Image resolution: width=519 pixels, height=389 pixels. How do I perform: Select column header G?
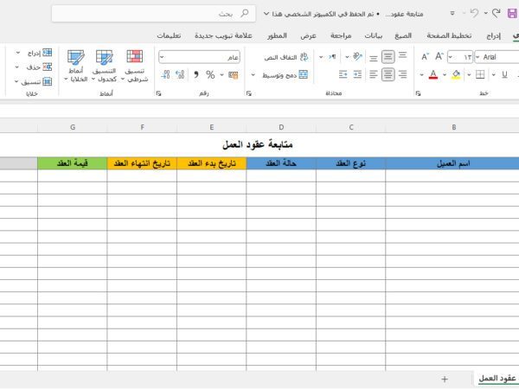pyautogui.click(x=73, y=127)
